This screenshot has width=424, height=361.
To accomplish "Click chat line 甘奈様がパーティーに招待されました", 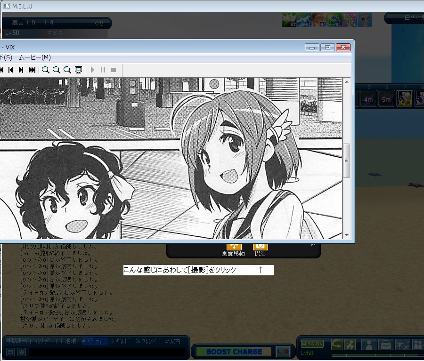I will click(x=69, y=319).
